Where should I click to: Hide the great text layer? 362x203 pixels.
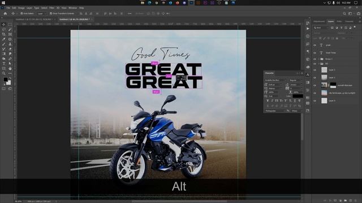(314, 45)
